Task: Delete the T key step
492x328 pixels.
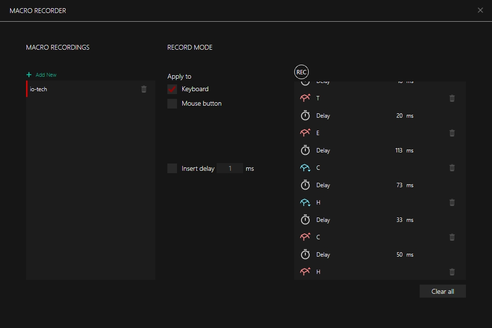Action: [452, 98]
